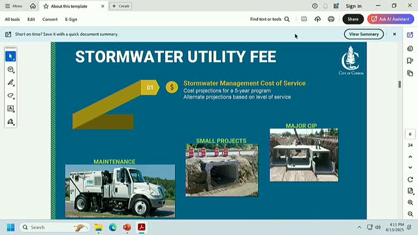Open the E-Sign menu
Viewport: 418px width, 235px height.
point(71,19)
